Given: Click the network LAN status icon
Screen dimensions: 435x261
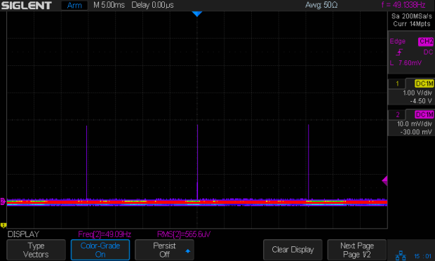Looking at the screenshot, I should coord(401,255).
